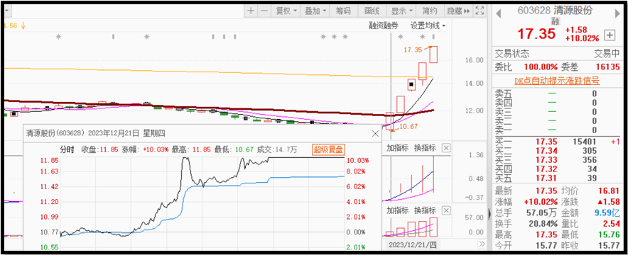Close the 分时 intraday popup
The height and width of the screenshot is (255, 628).
pos(375,134)
